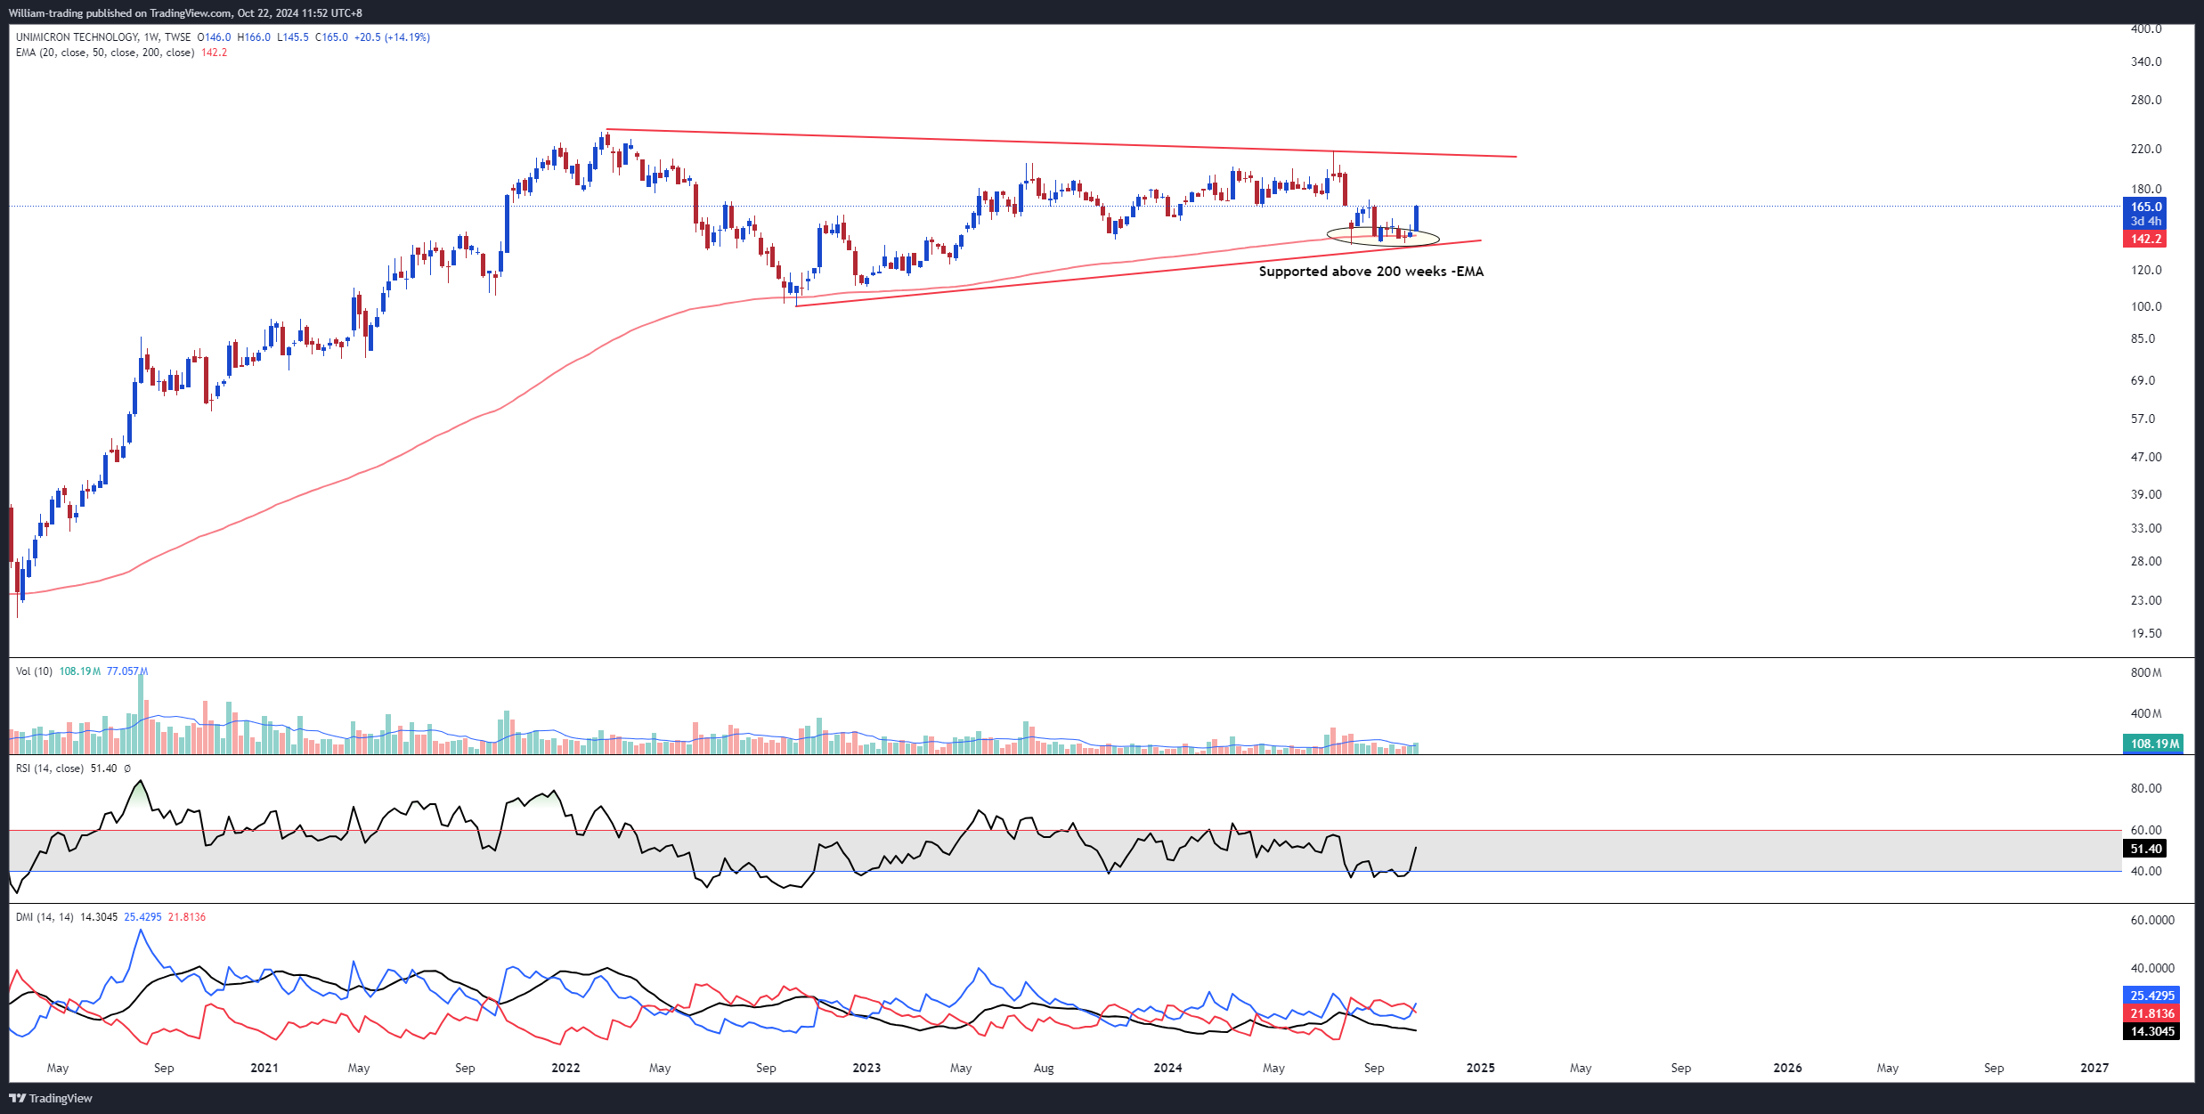The height and width of the screenshot is (1114, 2204).
Task: Click the 80.00 RSI axis value
Action: pyautogui.click(x=2146, y=788)
